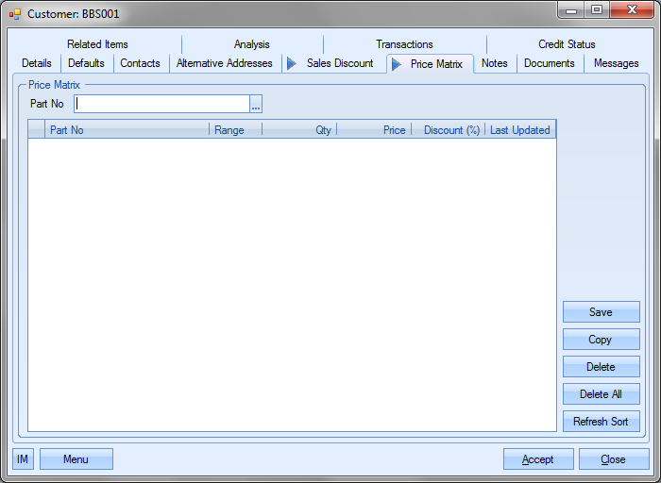661x483 pixels.
Task: Go to the Documents tab
Action: (550, 63)
